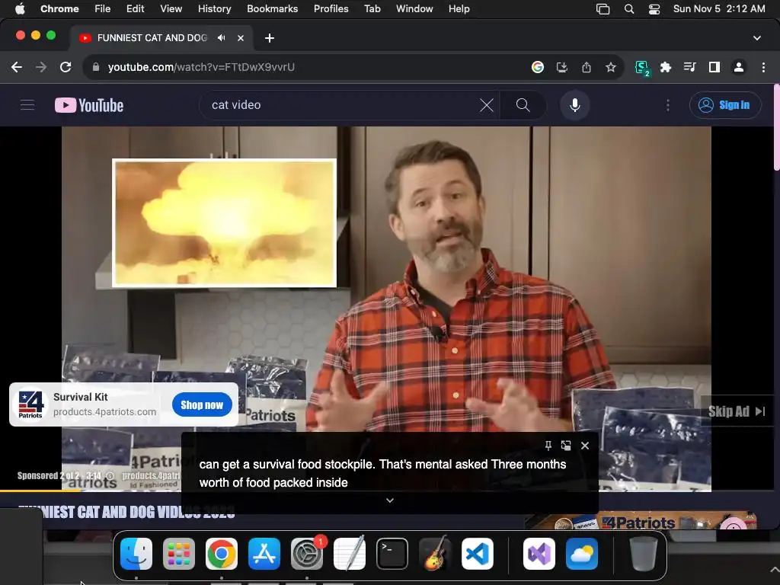Open the History menu
The width and height of the screenshot is (780, 585).
pyautogui.click(x=214, y=8)
